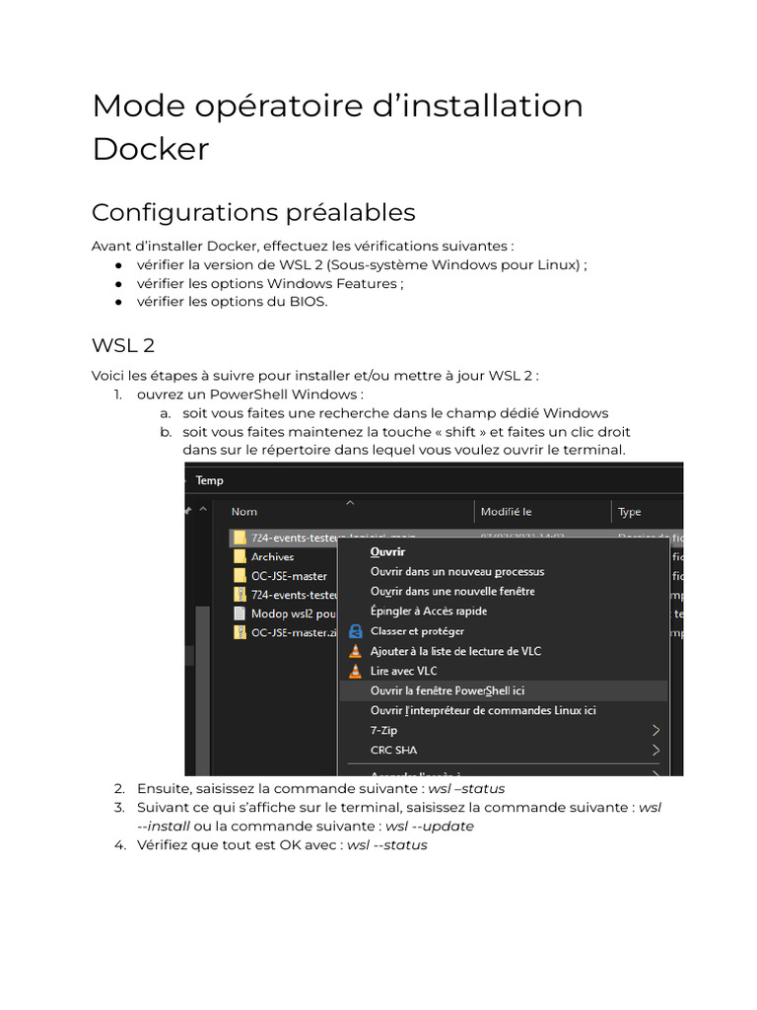Expand the 7-Zip submenu arrow
The width and height of the screenshot is (757, 1010).
coord(655,731)
